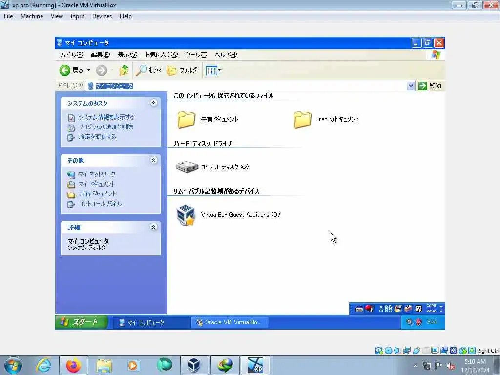The image size is (500, 375).
Task: Open the マイ ネットワーク link
Action: 97,174
